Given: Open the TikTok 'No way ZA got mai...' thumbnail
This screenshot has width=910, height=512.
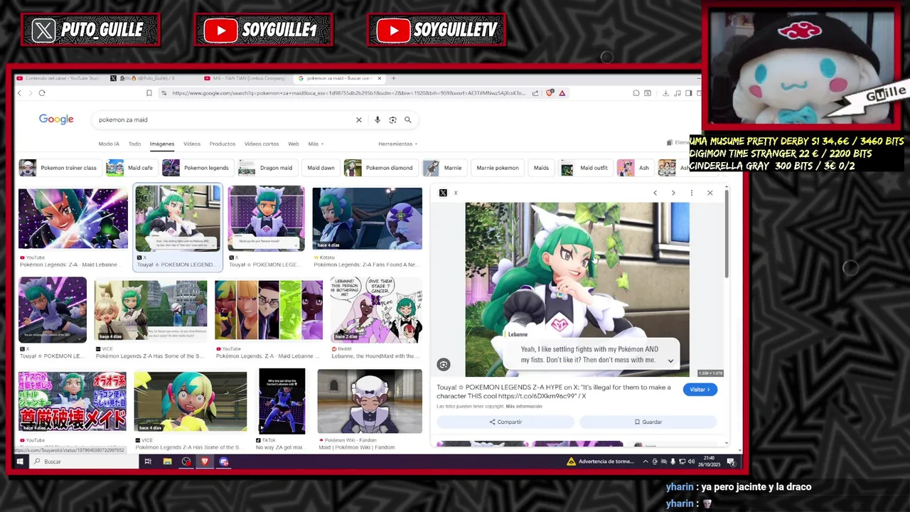Looking at the screenshot, I should (x=282, y=402).
